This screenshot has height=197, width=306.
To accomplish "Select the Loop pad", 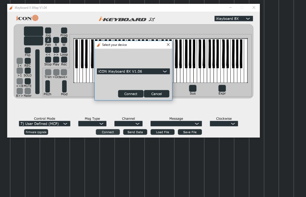I will (64, 50).
